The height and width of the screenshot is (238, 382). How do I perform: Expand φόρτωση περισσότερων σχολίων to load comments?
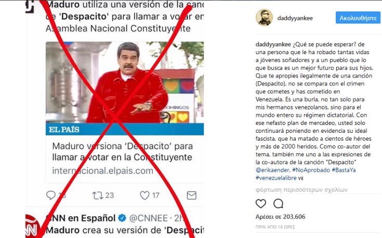pyautogui.click(x=301, y=190)
